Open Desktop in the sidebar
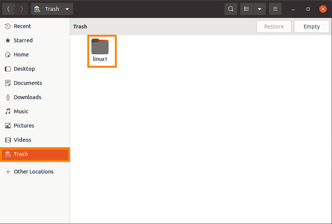The width and height of the screenshot is (332, 224). click(35, 69)
